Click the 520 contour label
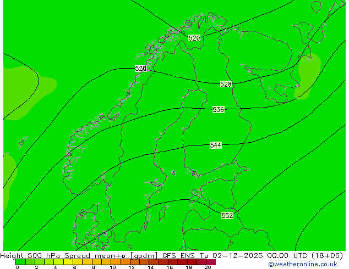 pyautogui.click(x=194, y=38)
